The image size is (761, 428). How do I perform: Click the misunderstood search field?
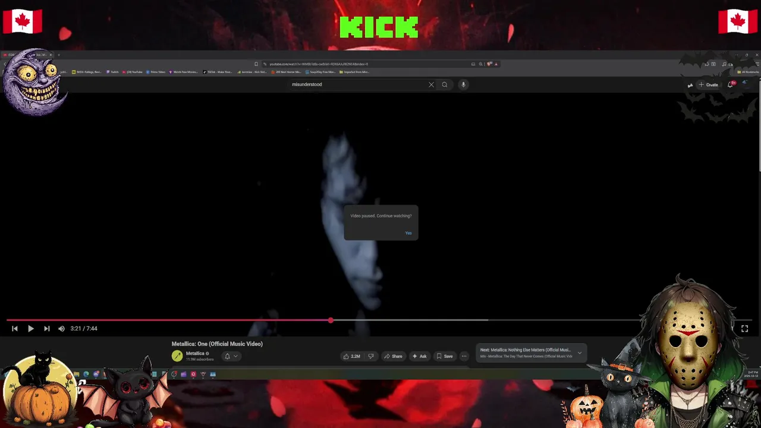coord(357,84)
